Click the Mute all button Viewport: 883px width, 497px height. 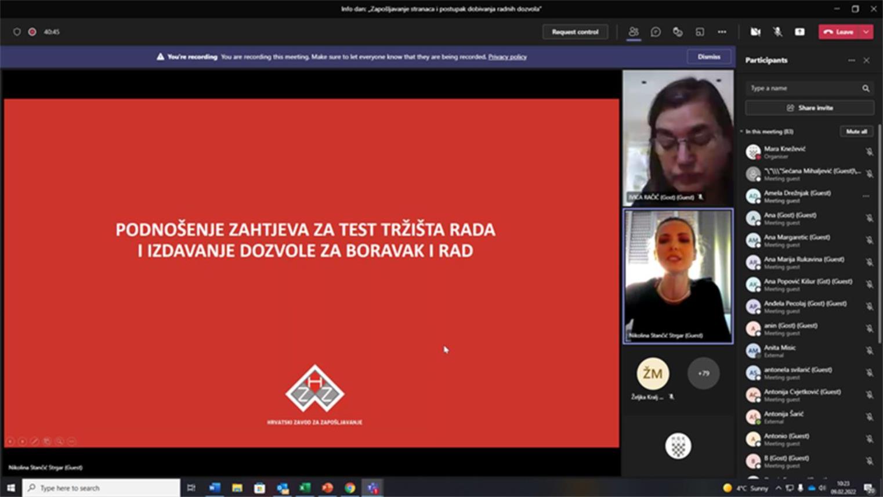point(856,132)
